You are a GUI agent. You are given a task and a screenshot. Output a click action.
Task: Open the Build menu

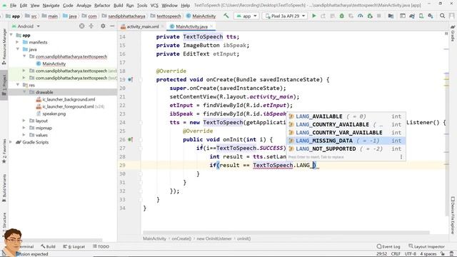pyautogui.click(x=118, y=5)
